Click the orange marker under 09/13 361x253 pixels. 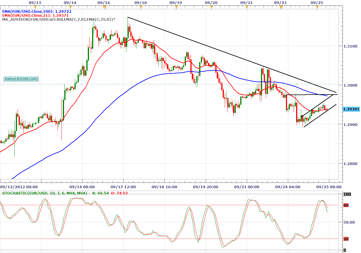point(35,7)
